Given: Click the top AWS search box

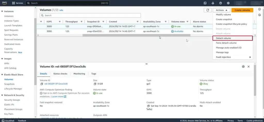Looking at the screenshot, I should pyautogui.click(x=67, y=3).
